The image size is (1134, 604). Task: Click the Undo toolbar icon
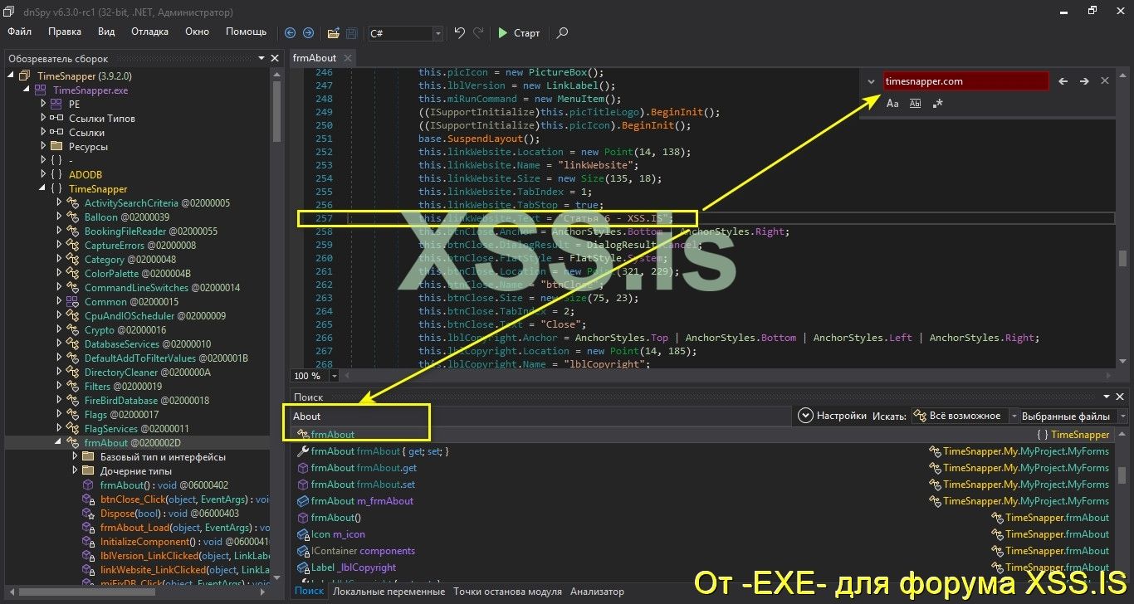click(x=459, y=33)
